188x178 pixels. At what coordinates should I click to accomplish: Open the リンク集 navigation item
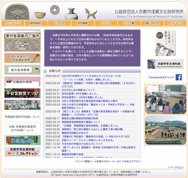129,23
